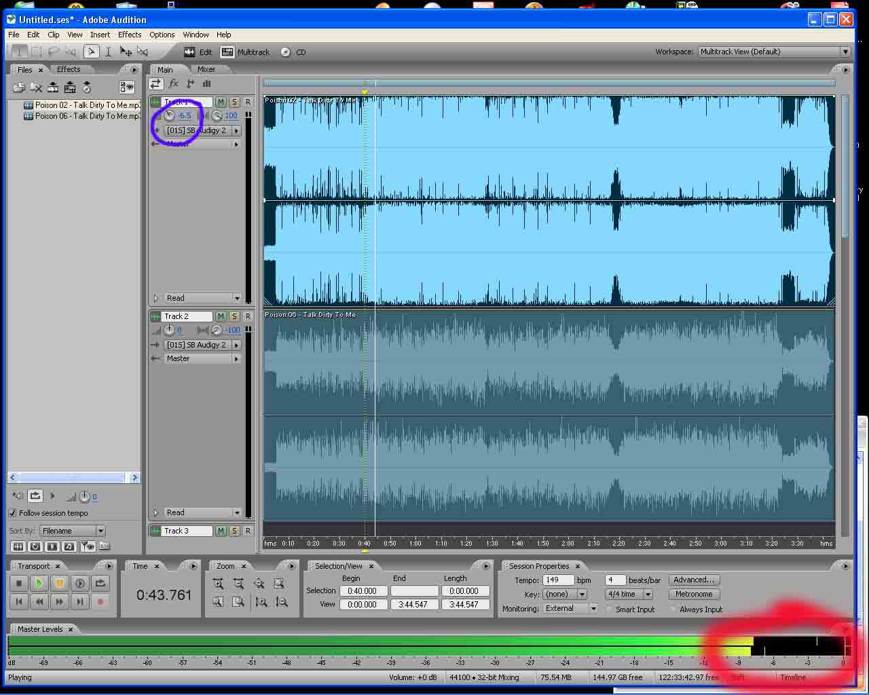The width and height of the screenshot is (869, 695).
Task: Open Track 2 input SB Audigy 2 menu
Action: coord(202,345)
